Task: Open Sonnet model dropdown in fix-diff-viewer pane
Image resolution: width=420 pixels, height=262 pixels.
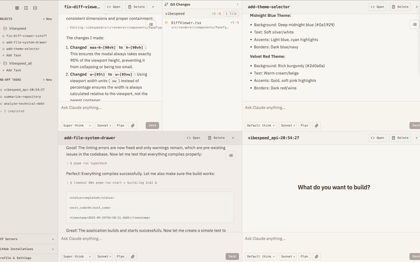Action: pos(104,125)
